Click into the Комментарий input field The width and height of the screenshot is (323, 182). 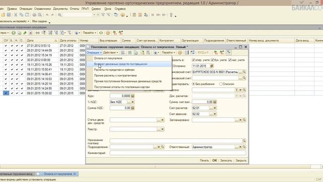point(178,153)
